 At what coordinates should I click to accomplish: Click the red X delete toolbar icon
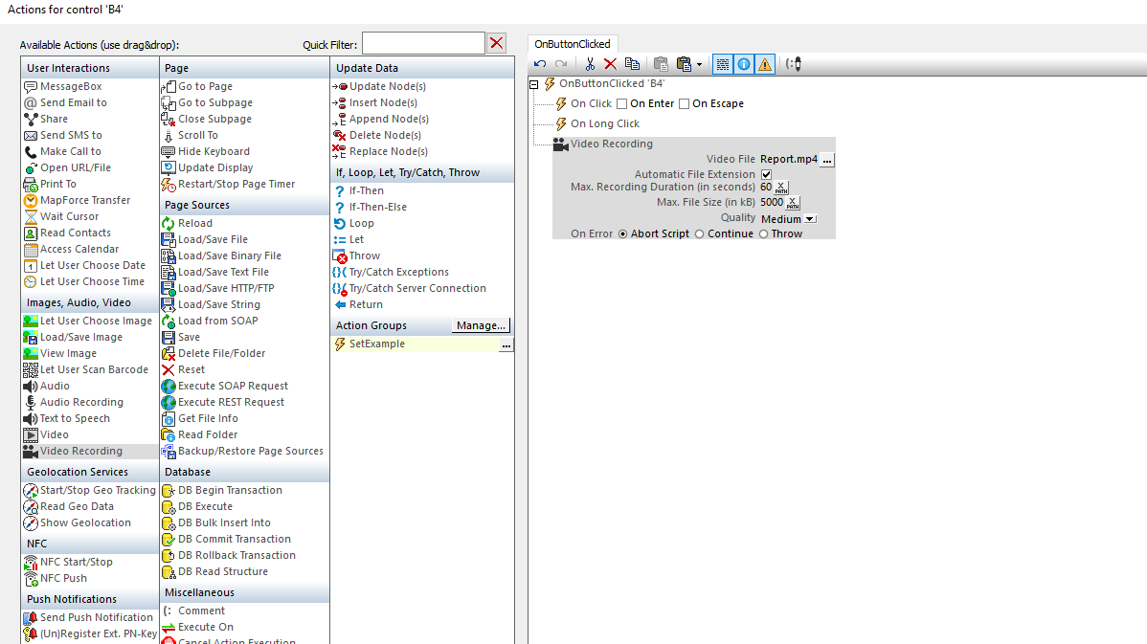(610, 64)
